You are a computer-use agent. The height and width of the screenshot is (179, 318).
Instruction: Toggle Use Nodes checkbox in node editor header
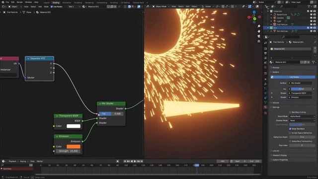coord(52,6)
